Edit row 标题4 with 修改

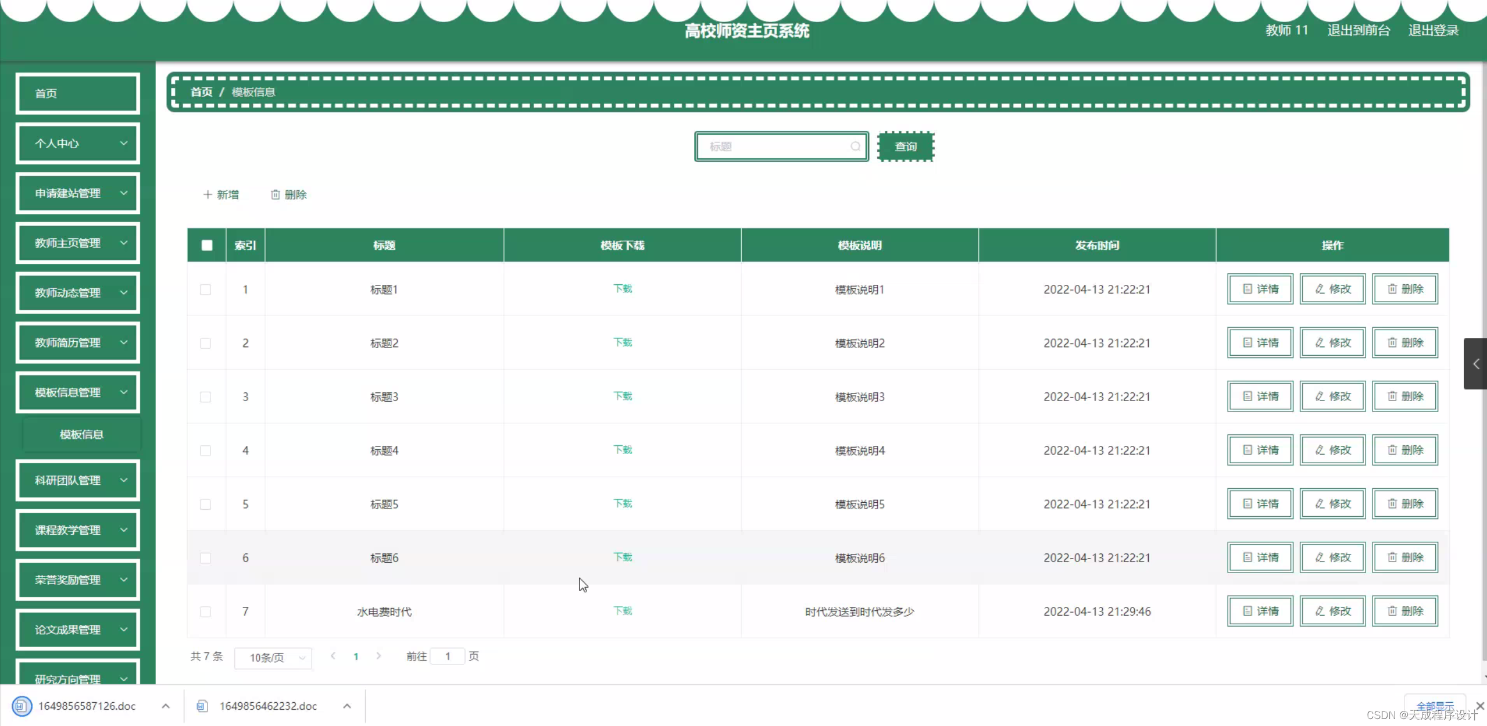point(1332,450)
